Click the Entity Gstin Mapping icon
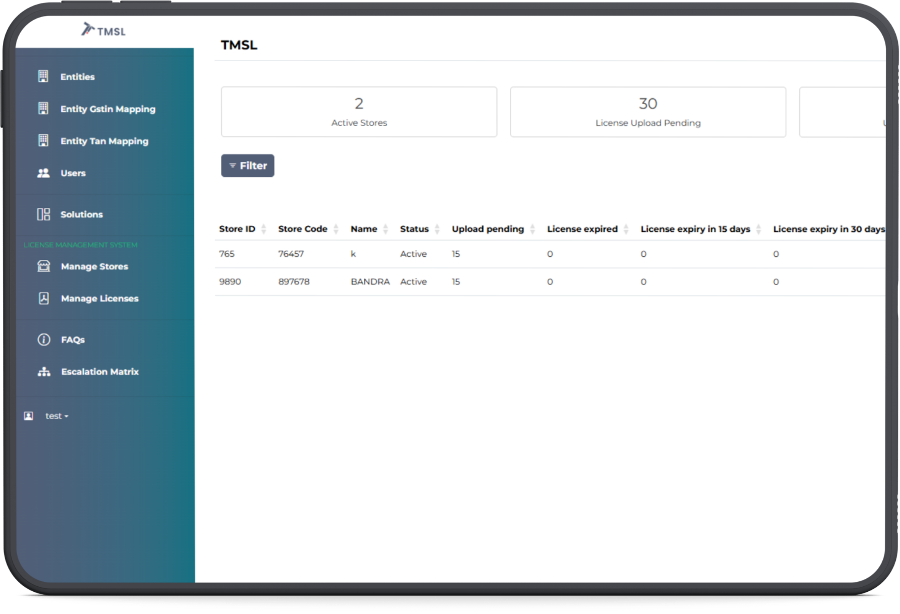Image resolution: width=900 pixels, height=614 pixels. pos(43,109)
